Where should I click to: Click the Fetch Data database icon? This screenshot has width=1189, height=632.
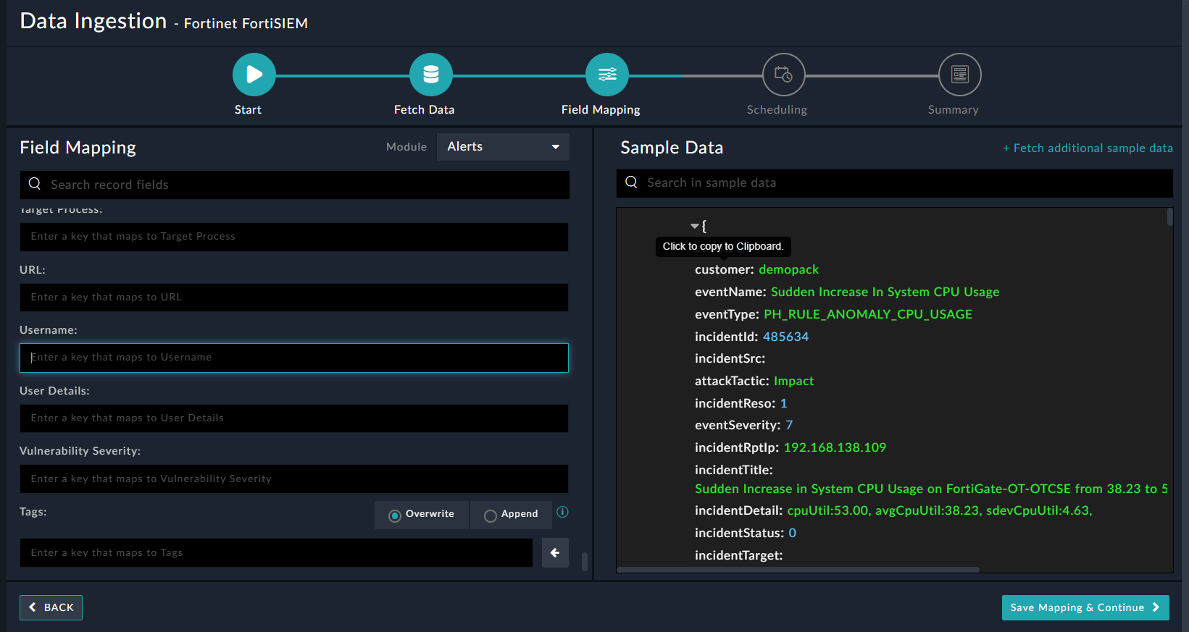(x=431, y=75)
